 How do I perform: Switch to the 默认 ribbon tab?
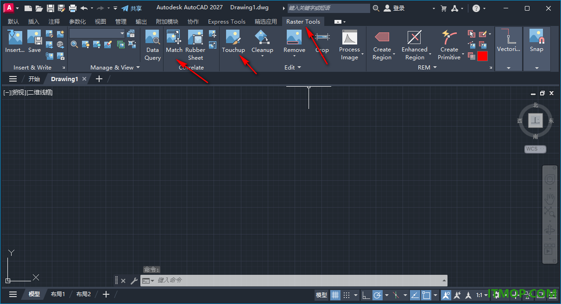[x=13, y=21]
